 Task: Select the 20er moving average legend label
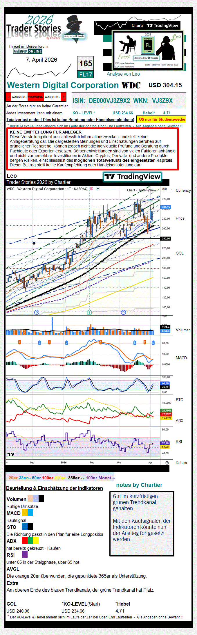[x=13, y=478]
